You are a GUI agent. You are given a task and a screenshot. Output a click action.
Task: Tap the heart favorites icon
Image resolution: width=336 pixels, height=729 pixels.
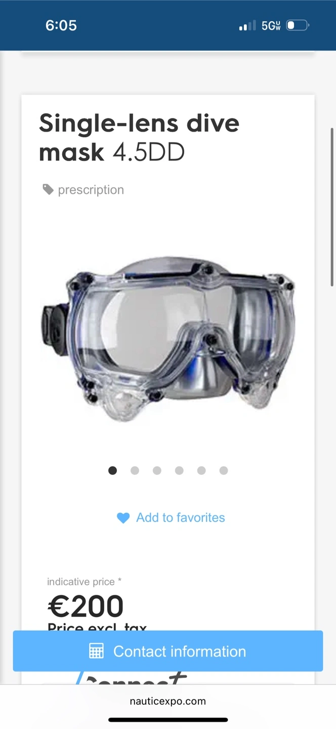123,518
